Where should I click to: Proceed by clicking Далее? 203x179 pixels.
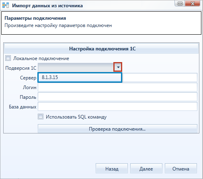[146, 169]
